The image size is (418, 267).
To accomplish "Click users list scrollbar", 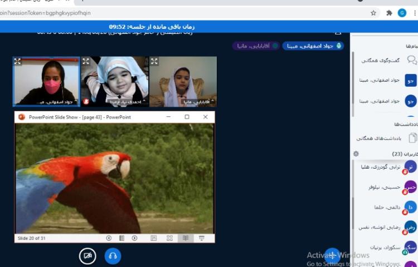I will coord(353,212).
